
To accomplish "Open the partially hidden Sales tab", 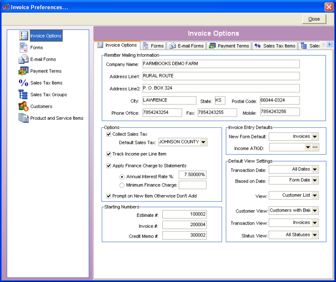I will pyautogui.click(x=310, y=46).
